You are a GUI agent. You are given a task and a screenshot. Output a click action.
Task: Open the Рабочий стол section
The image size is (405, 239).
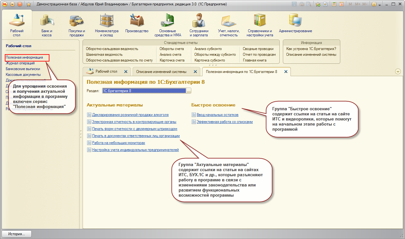click(x=17, y=24)
